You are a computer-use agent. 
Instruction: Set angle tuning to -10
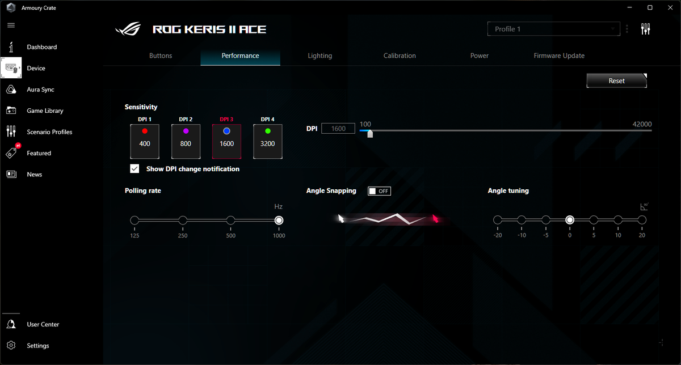pyautogui.click(x=522, y=220)
